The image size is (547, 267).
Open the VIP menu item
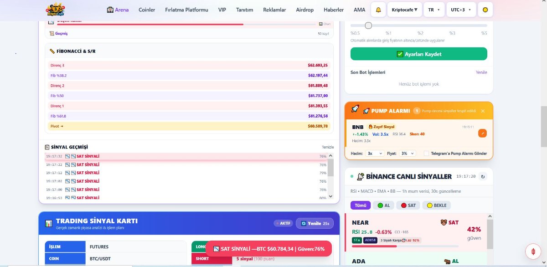[x=222, y=10]
